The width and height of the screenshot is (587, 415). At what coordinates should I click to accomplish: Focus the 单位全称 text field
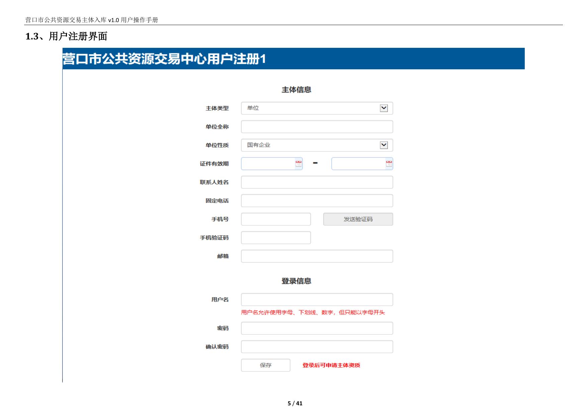[x=317, y=127]
